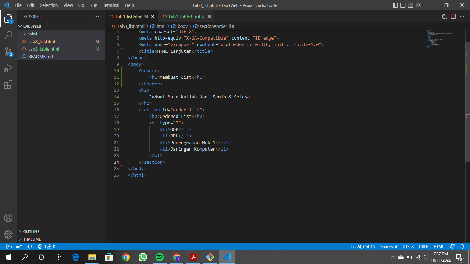Open the Run and Debug view

point(8,68)
